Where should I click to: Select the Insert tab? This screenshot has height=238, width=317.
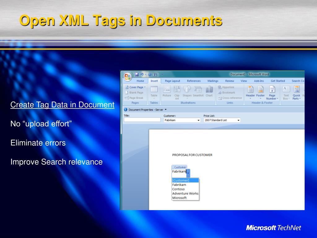tap(154, 81)
